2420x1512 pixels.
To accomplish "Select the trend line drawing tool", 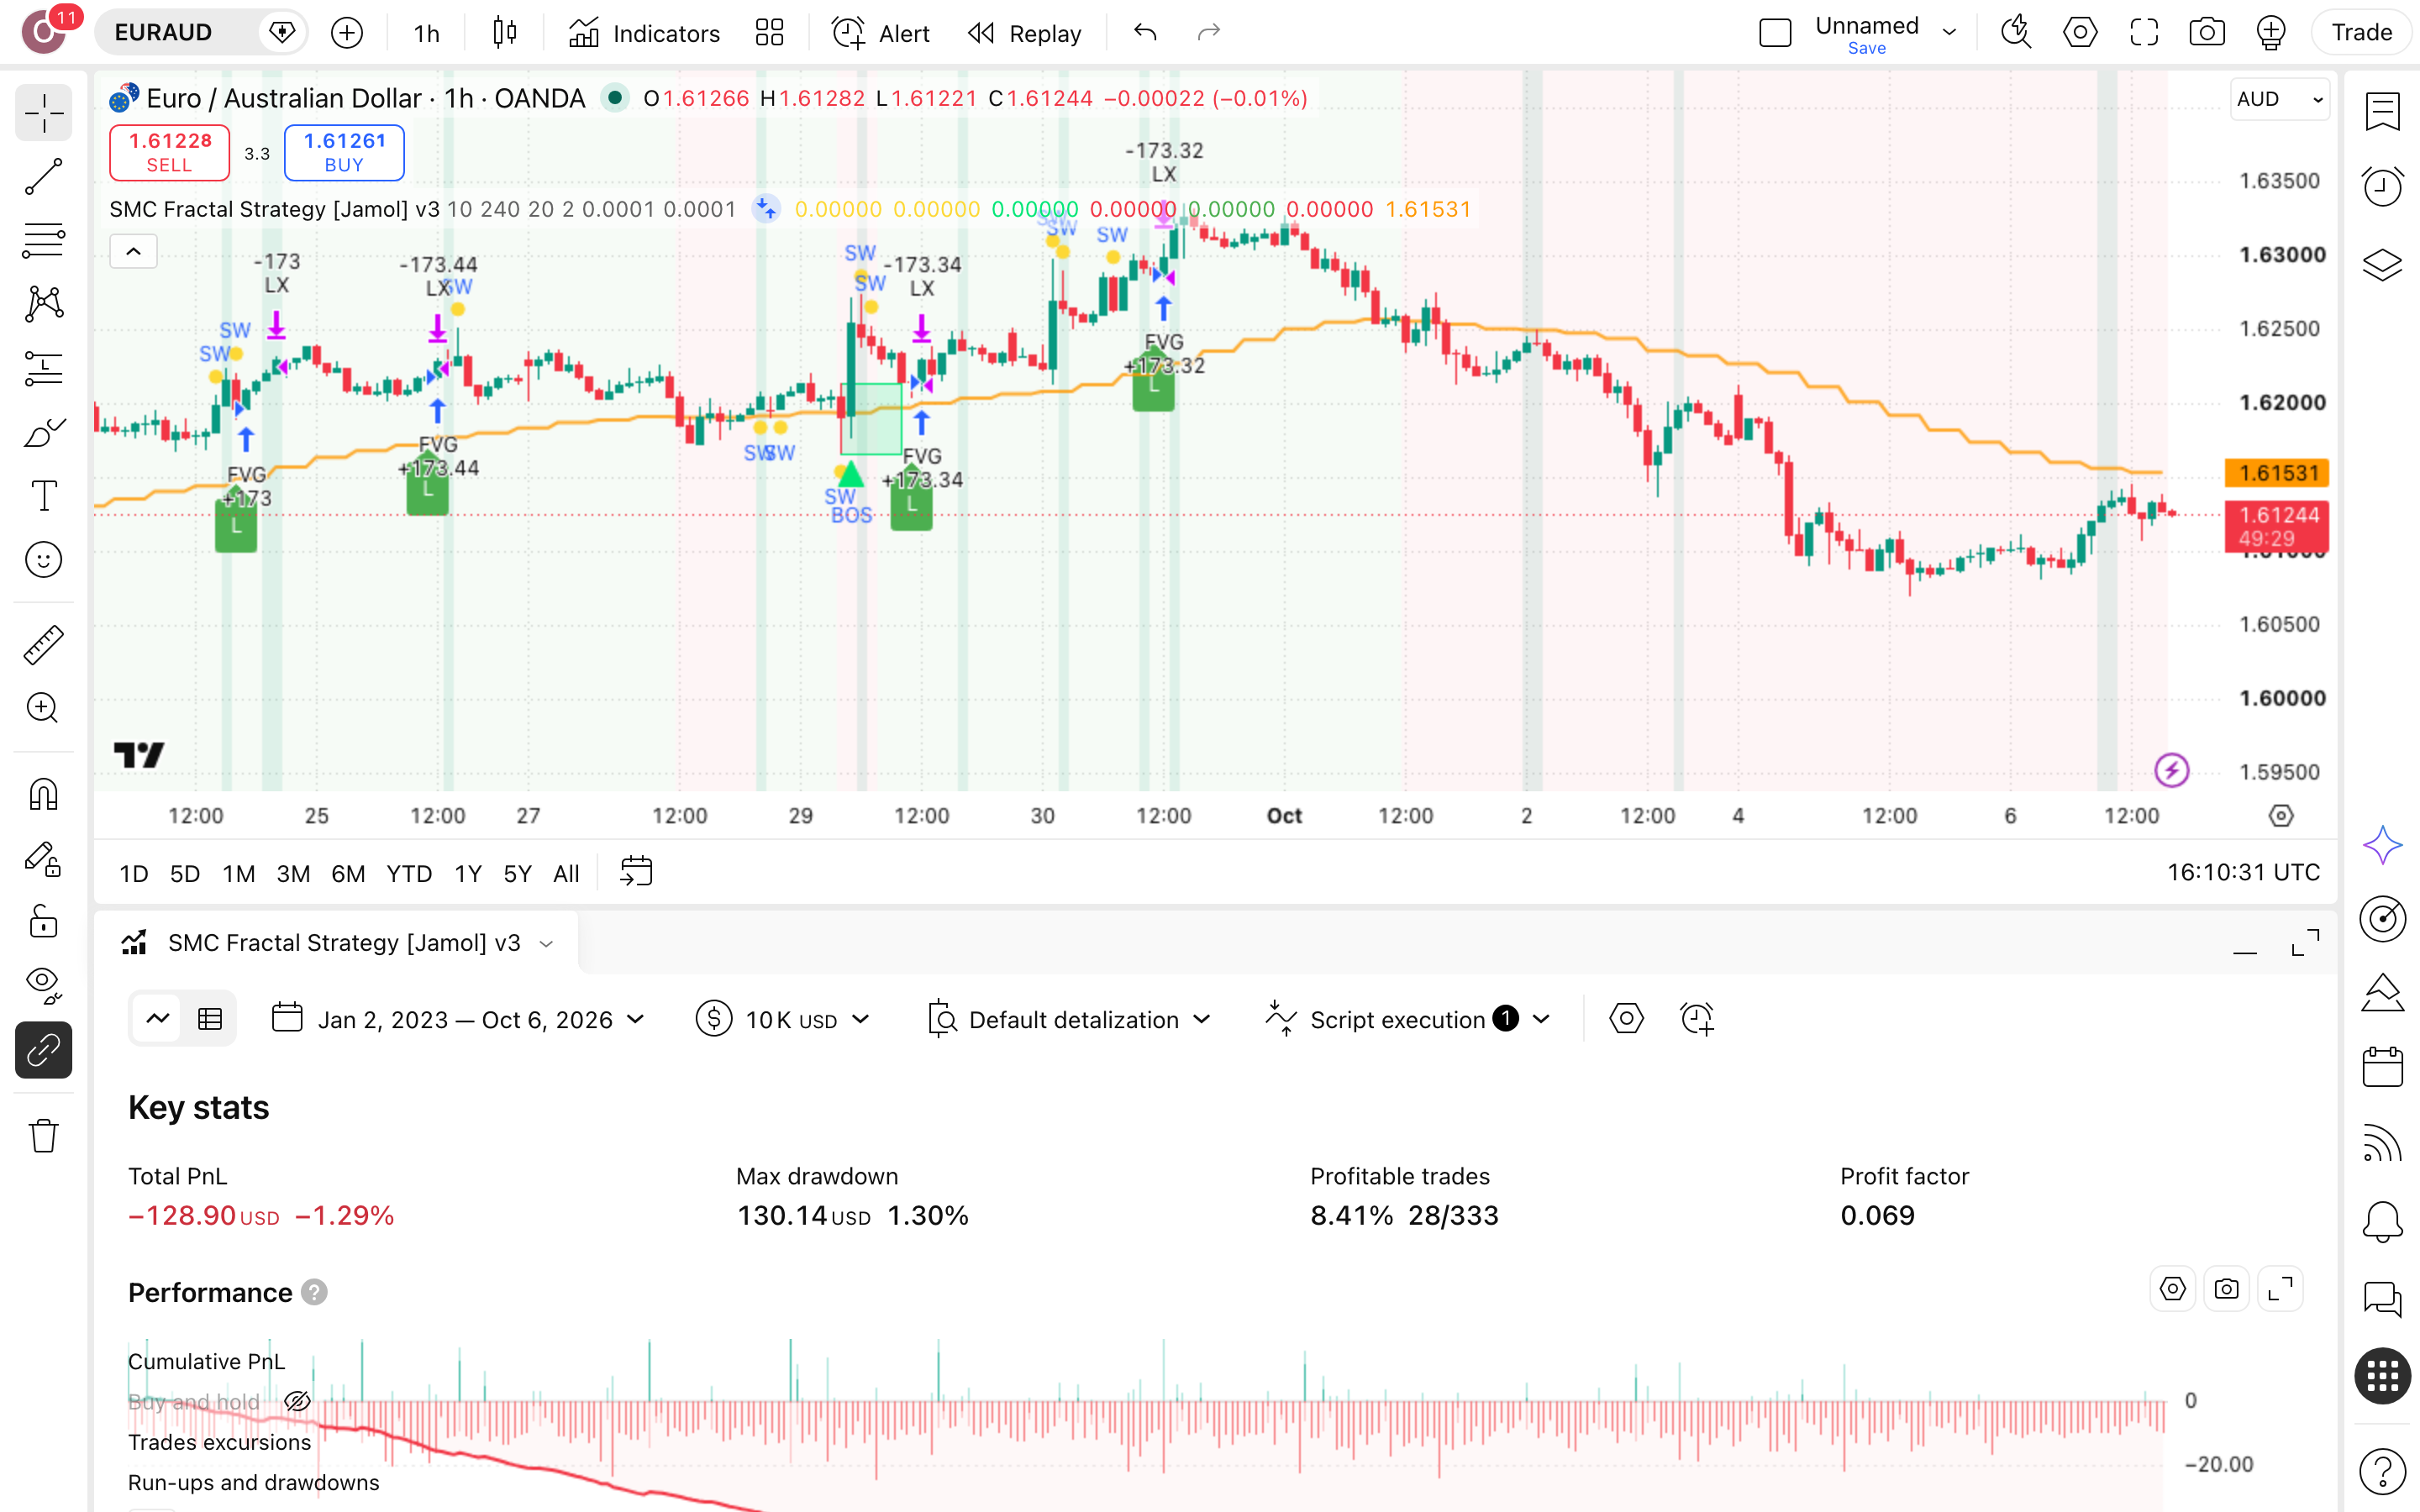I will click(x=43, y=176).
